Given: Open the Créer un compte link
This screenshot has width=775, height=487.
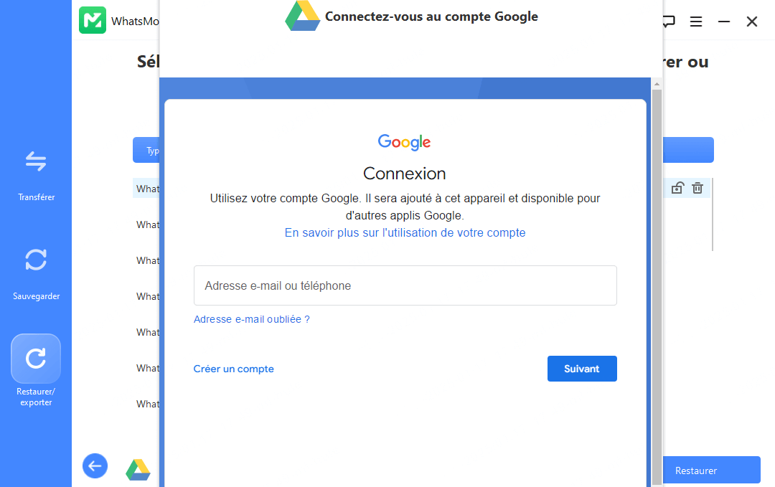Looking at the screenshot, I should point(234,369).
